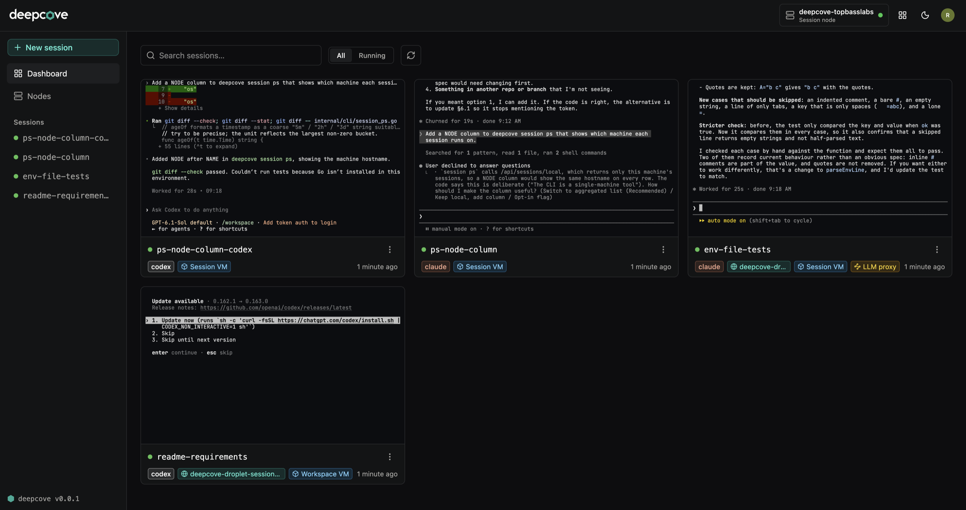966x510 pixels.
Task: Open readme-requiremen… session in sidebar
Action: click(x=63, y=195)
